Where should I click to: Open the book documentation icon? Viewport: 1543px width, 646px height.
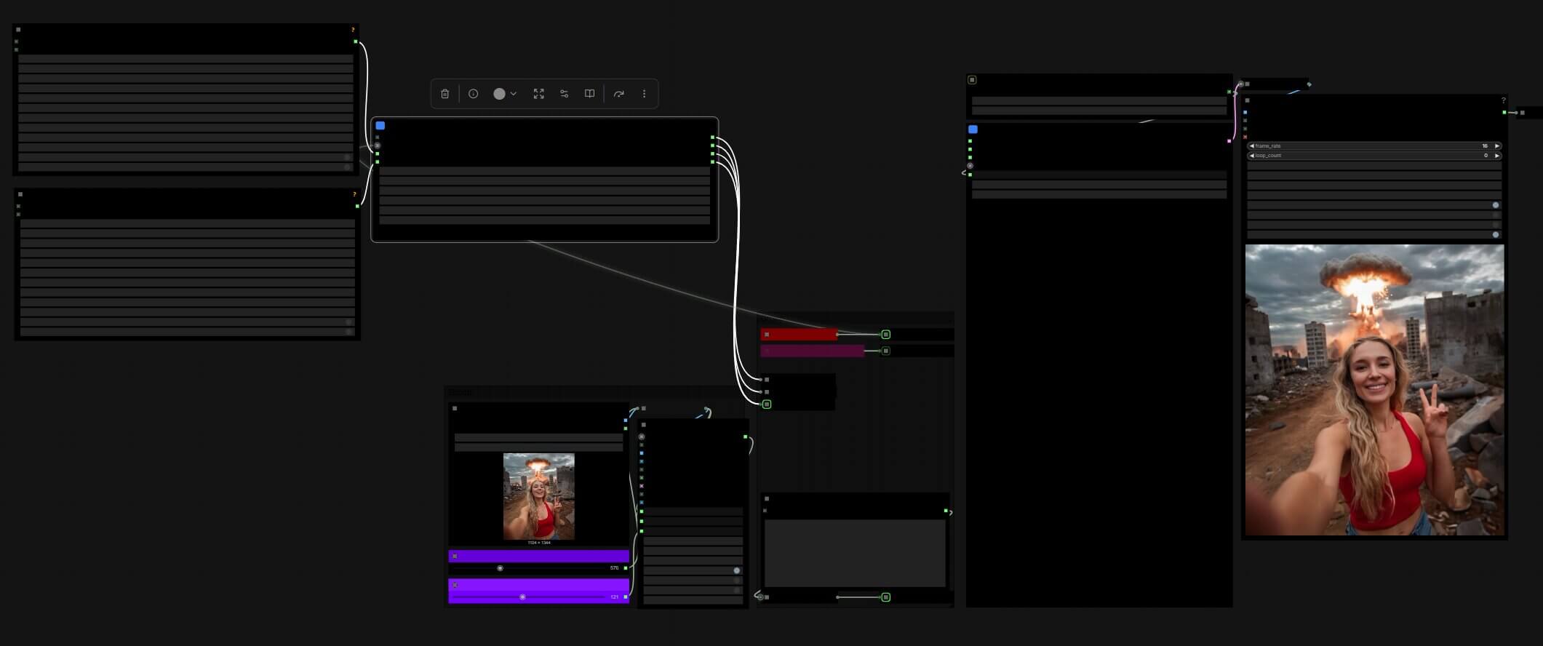(x=589, y=94)
